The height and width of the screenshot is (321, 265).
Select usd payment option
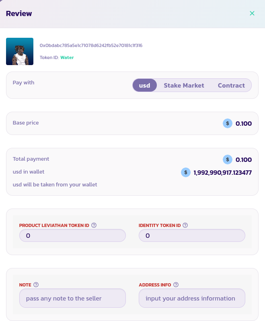pyautogui.click(x=144, y=85)
